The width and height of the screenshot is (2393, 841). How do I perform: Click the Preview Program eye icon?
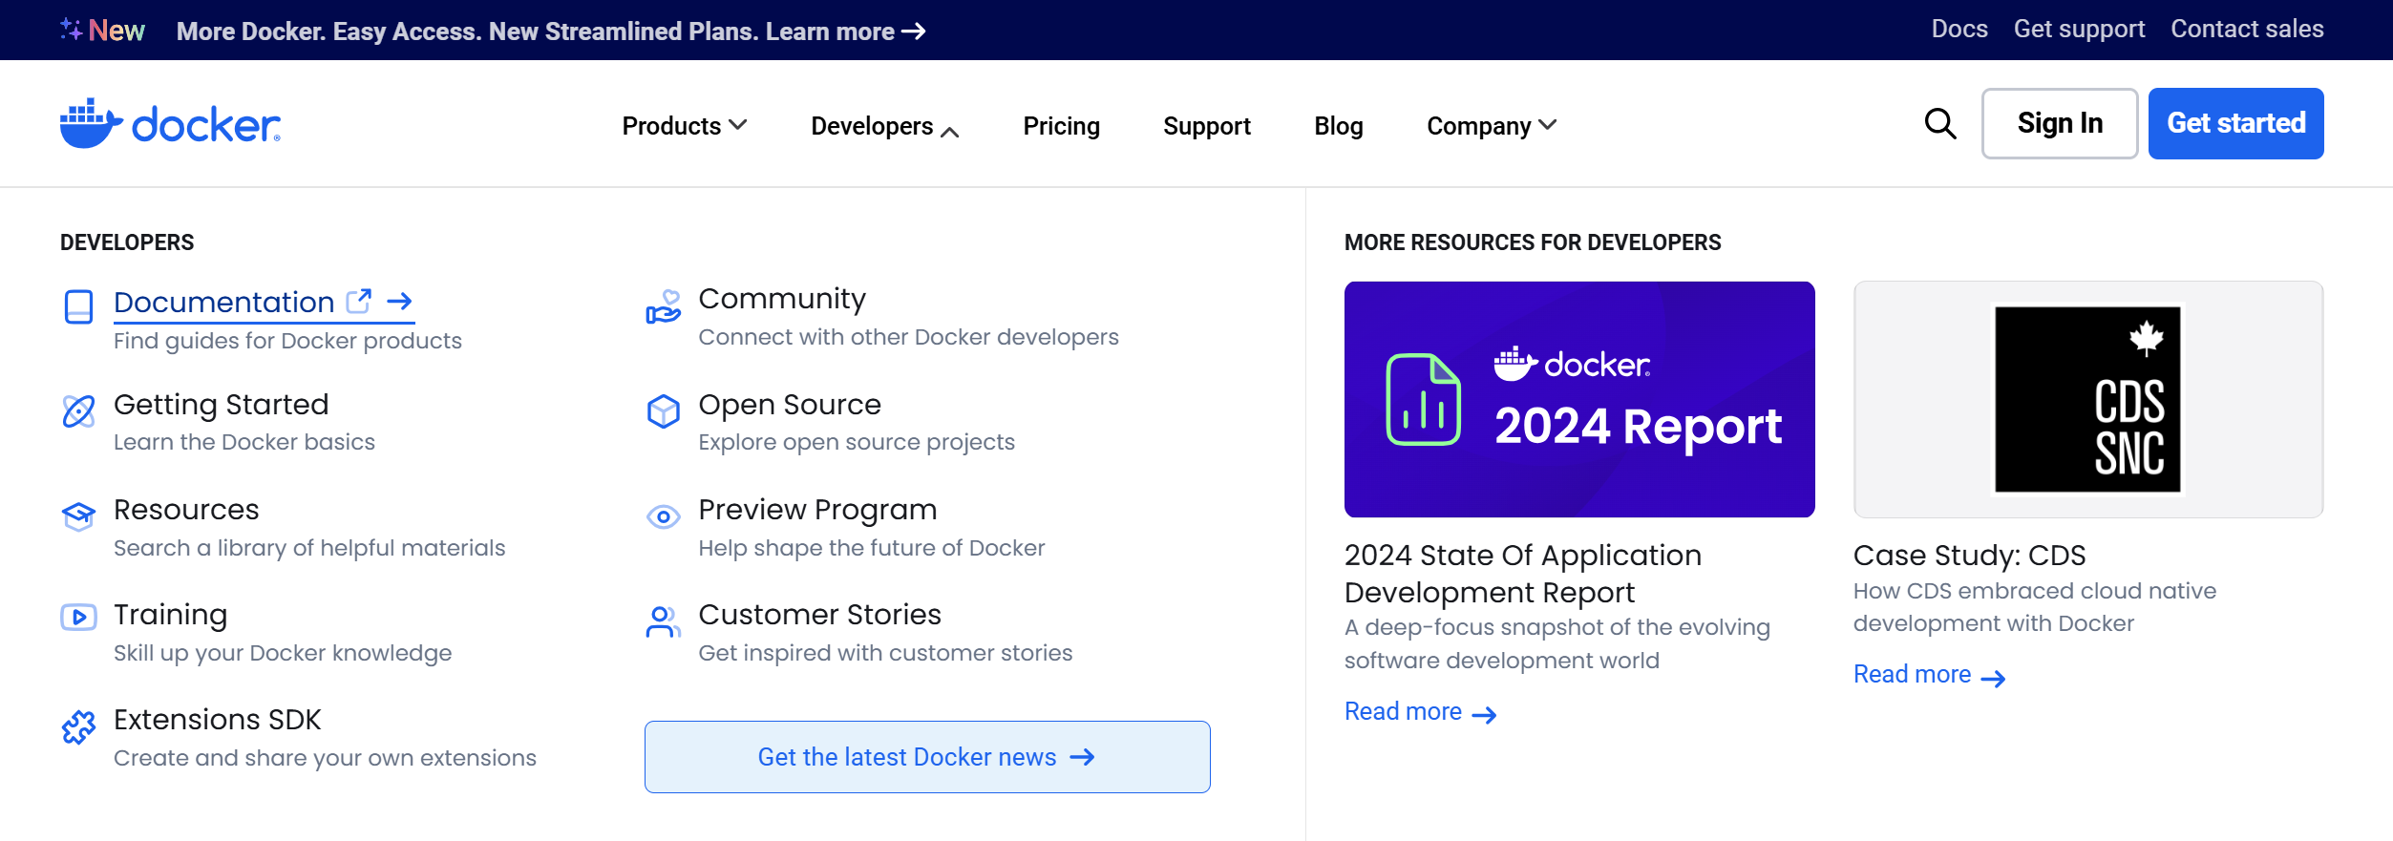click(x=664, y=516)
